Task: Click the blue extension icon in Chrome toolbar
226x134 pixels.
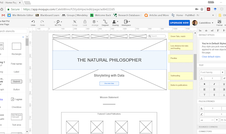Action: (x=215, y=9)
